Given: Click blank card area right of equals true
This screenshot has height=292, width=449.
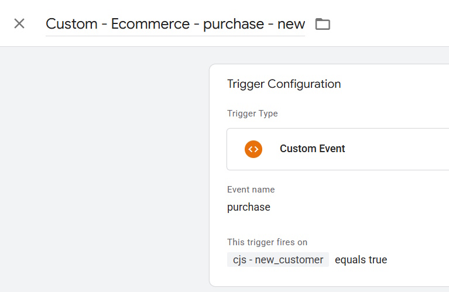Looking at the screenshot, I should point(419,260).
